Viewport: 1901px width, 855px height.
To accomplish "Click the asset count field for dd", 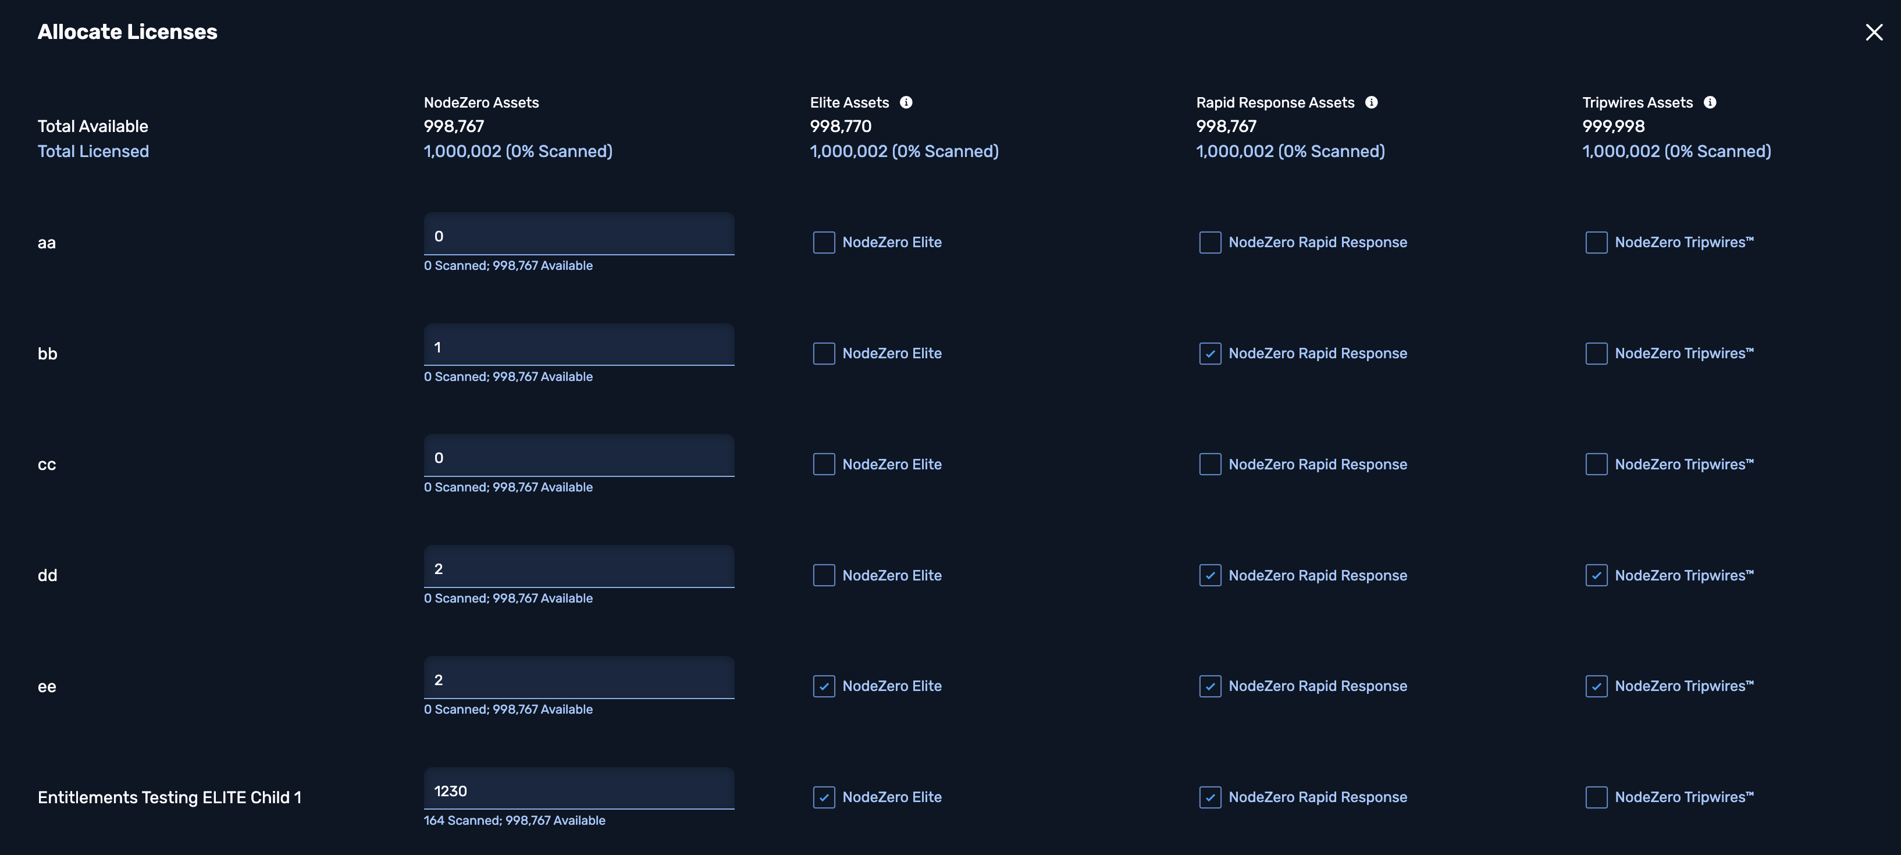I will [x=579, y=569].
